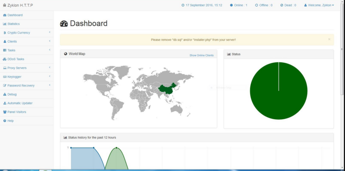Viewport: 345px width, 171px height.
Task: Click the World Map globe icon
Action: click(x=66, y=54)
